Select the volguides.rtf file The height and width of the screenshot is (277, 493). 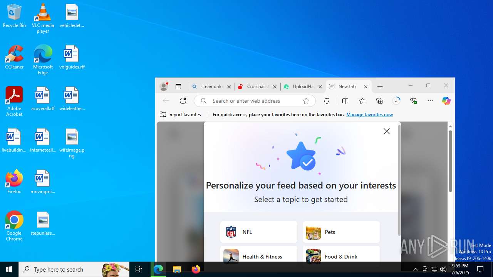tap(72, 57)
